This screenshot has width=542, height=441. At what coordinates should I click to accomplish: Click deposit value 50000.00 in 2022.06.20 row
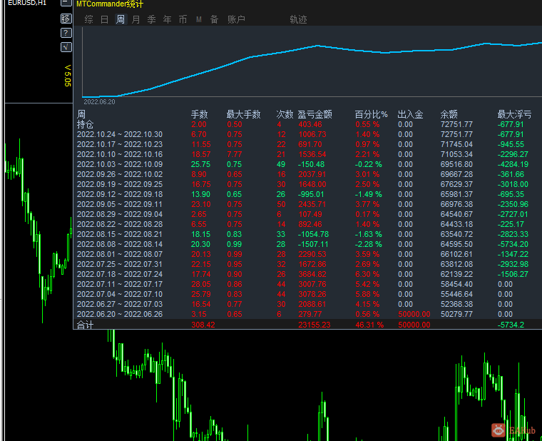pyautogui.click(x=414, y=315)
